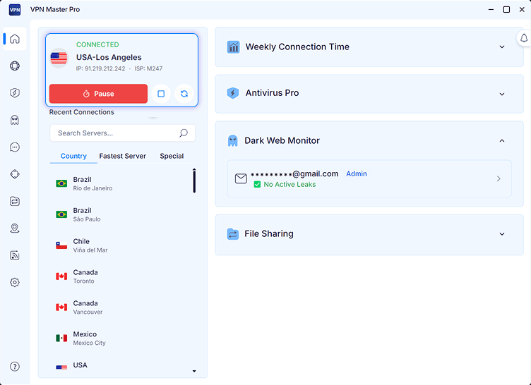
Task: Open gmail account details arrow
Action: point(499,178)
